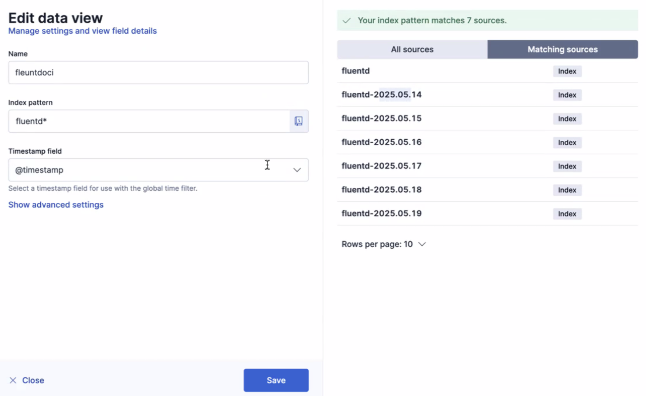The height and width of the screenshot is (396, 646).
Task: Switch to the All sources tab
Action: 412,49
